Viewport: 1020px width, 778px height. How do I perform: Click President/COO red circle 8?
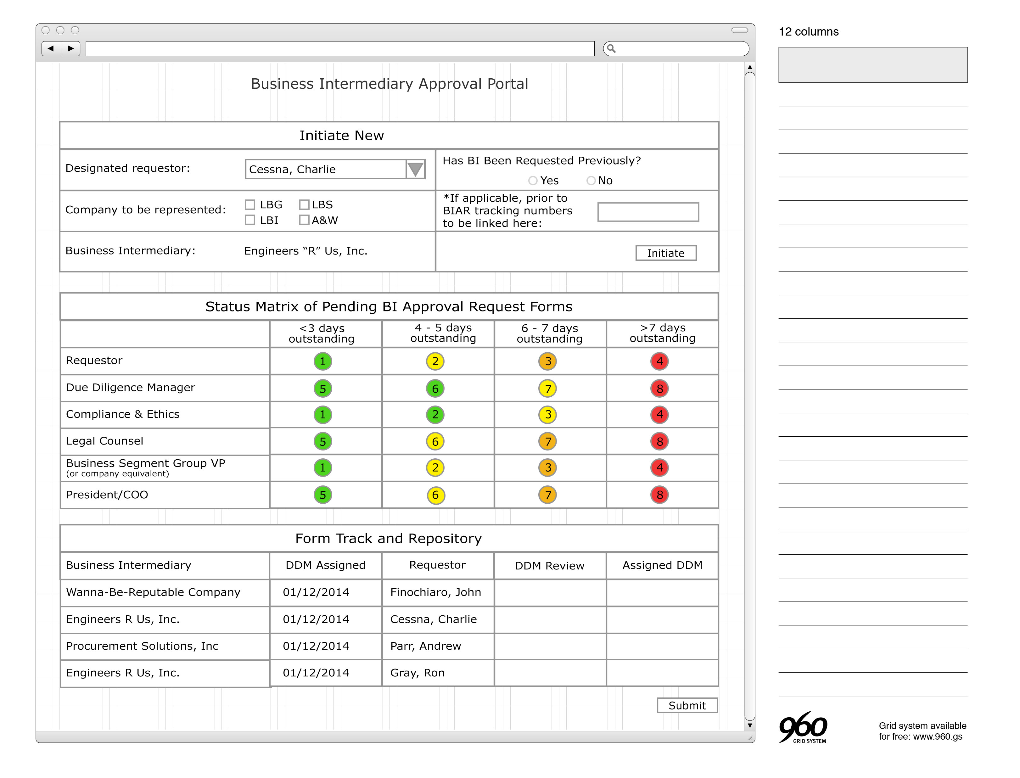click(660, 495)
